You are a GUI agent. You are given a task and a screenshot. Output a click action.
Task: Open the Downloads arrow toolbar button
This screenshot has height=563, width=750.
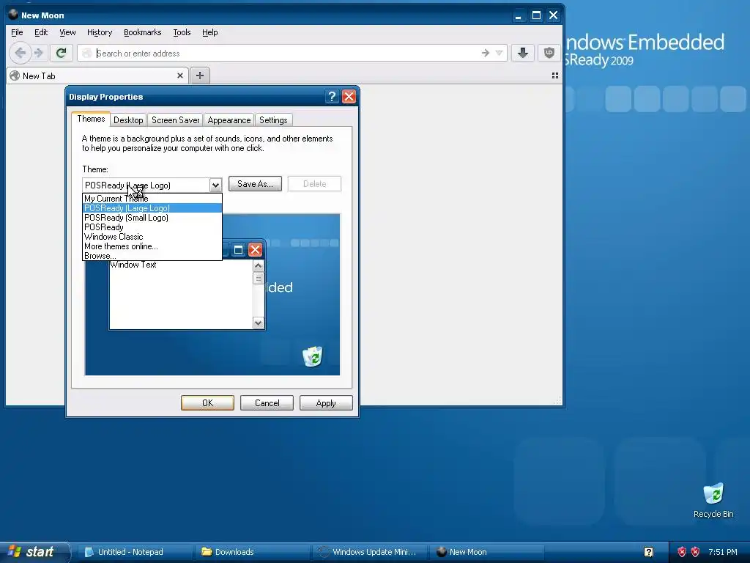click(523, 53)
